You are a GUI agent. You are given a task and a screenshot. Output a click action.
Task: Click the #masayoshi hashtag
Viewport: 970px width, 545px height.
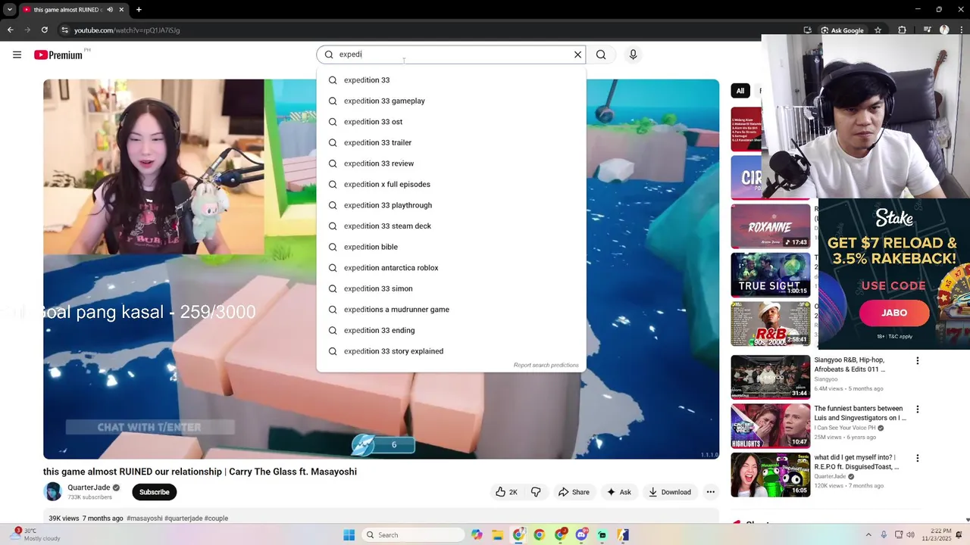[x=145, y=519]
